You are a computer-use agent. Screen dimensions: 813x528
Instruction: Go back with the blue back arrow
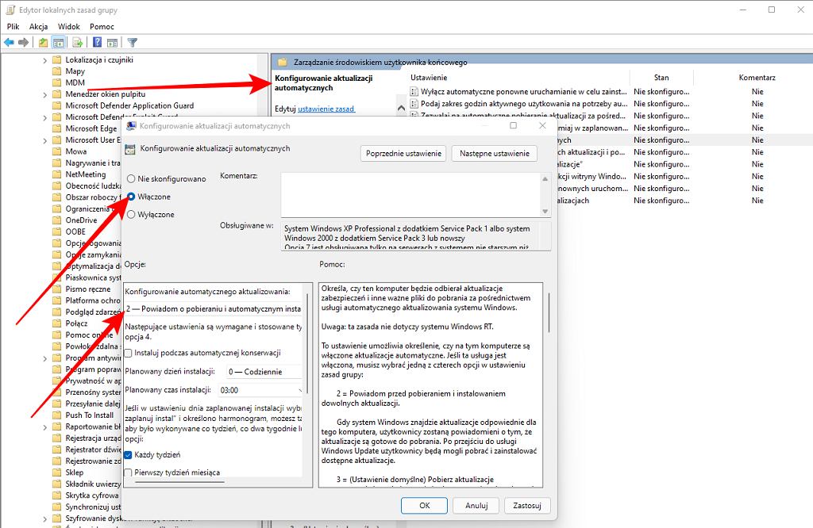[9, 43]
